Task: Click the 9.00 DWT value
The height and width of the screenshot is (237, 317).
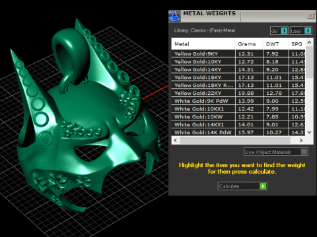Action: point(272,101)
